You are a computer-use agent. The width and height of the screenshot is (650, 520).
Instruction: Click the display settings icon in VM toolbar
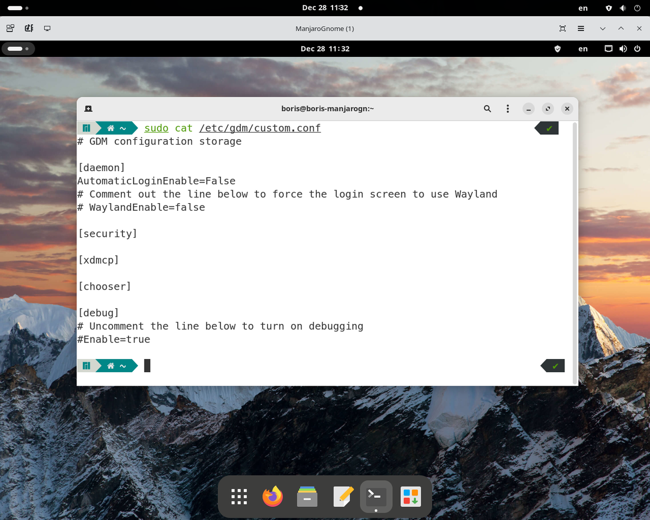click(47, 28)
